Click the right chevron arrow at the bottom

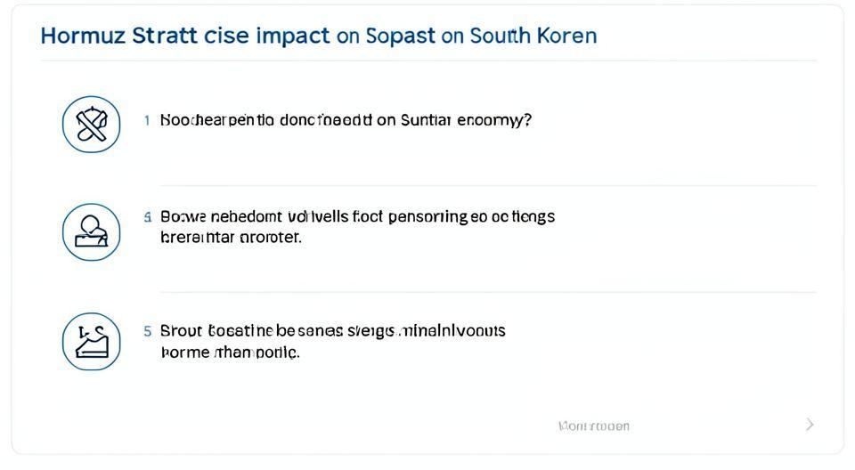point(809,425)
